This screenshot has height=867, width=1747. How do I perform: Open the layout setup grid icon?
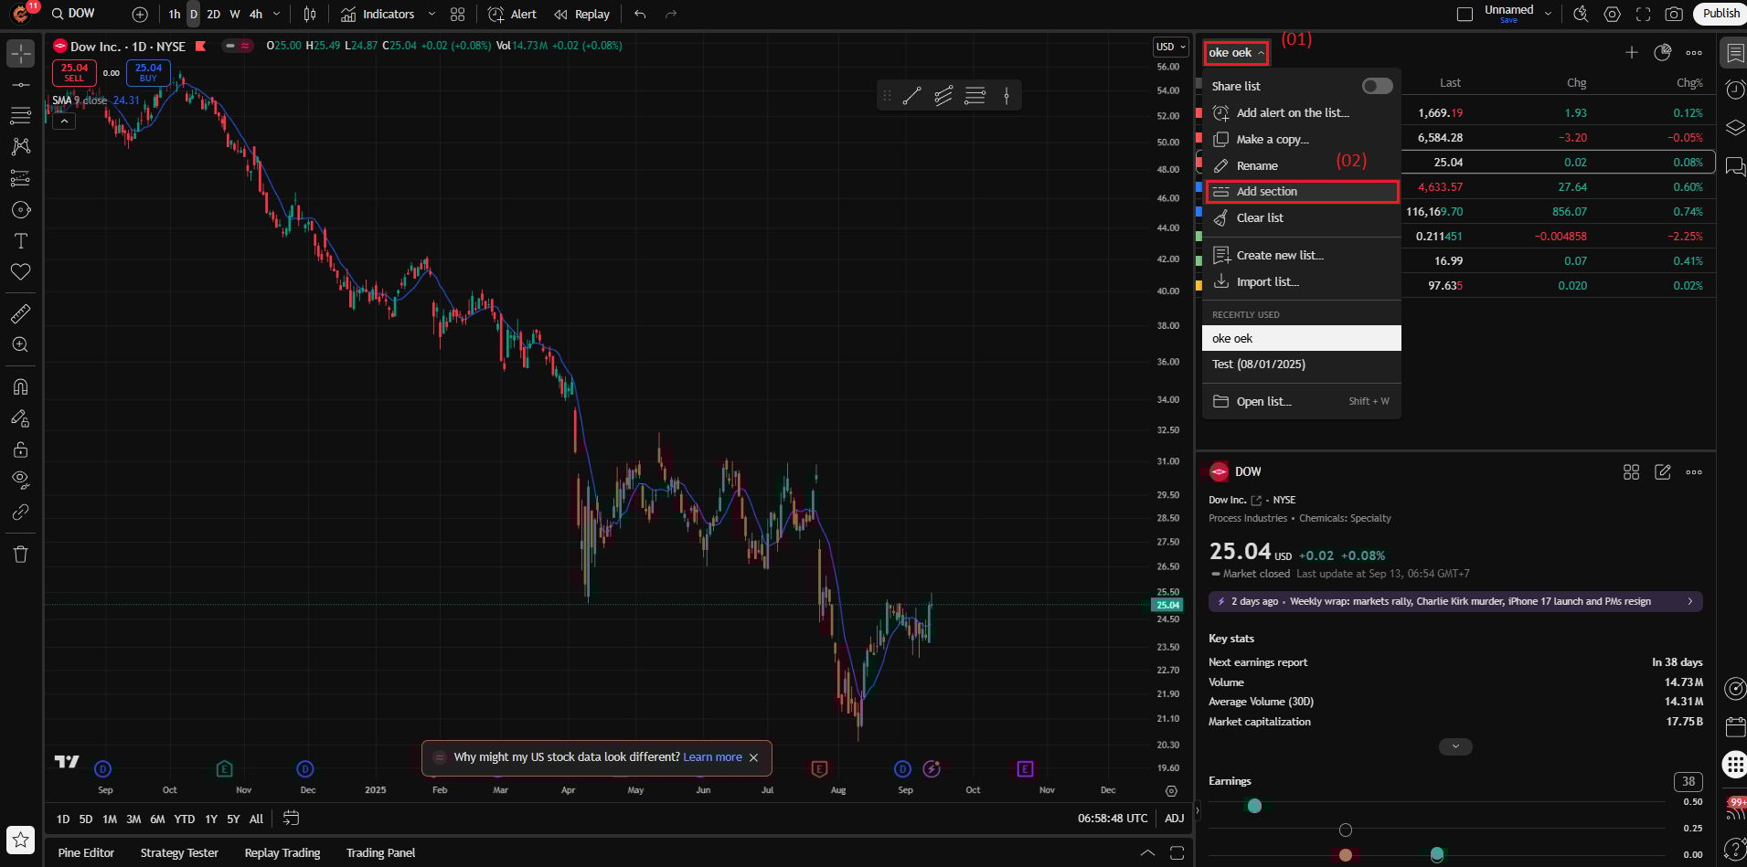pyautogui.click(x=458, y=14)
